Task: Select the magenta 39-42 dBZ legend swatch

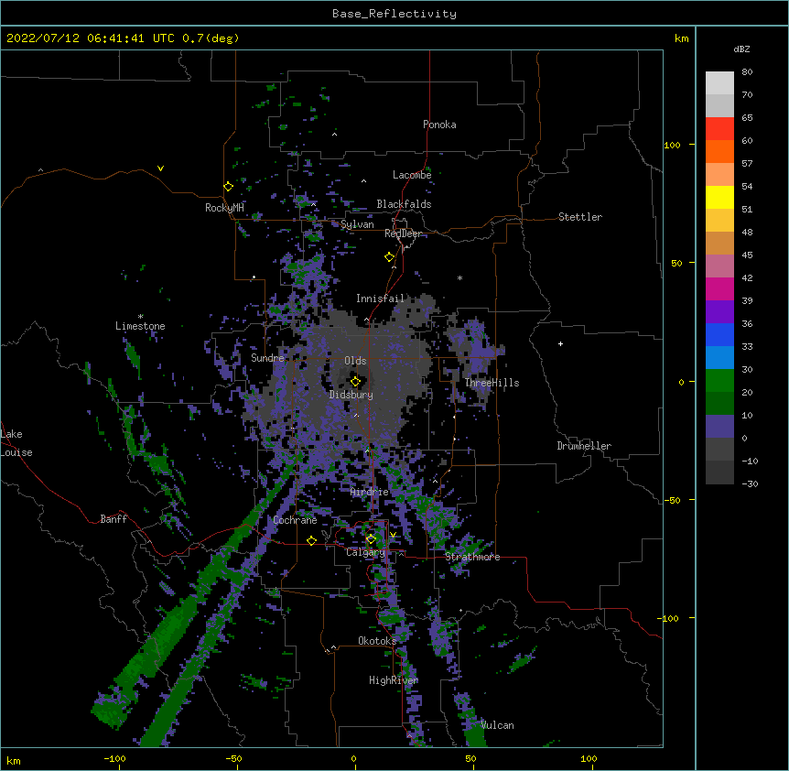Action: point(719,288)
